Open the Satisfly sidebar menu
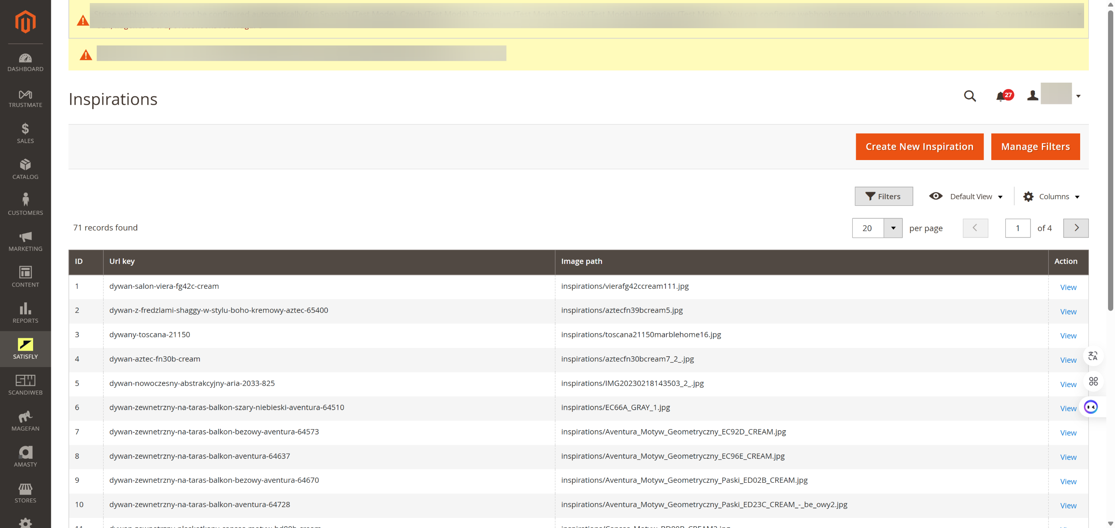The image size is (1115, 528). click(25, 349)
